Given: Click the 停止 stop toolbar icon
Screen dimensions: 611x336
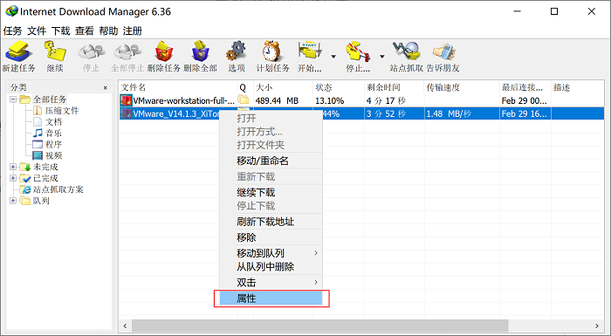Looking at the screenshot, I should pyautogui.click(x=91, y=56).
